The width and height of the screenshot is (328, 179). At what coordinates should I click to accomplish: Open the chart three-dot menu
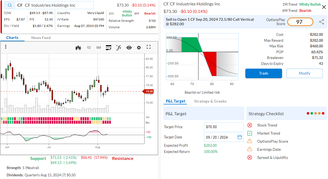[6, 47]
